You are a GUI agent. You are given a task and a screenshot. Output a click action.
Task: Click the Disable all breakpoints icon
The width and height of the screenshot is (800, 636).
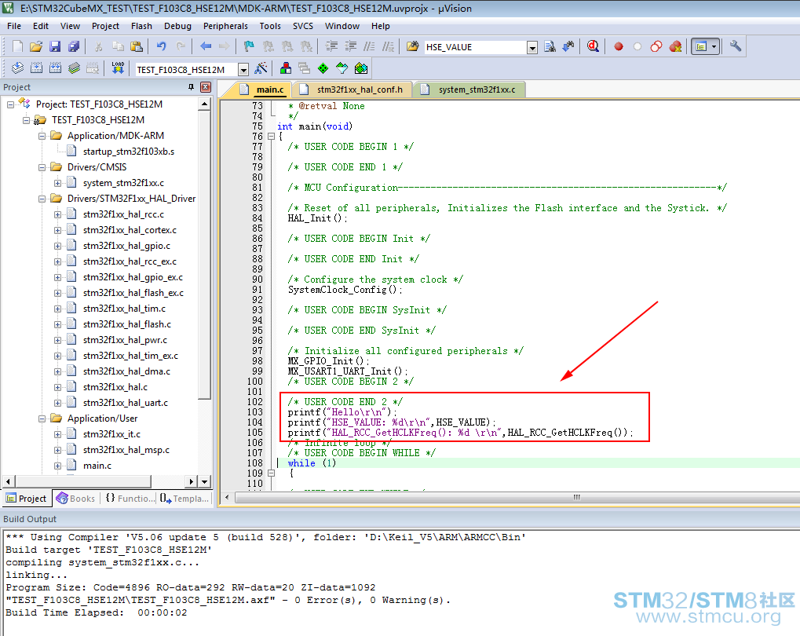[x=656, y=46]
